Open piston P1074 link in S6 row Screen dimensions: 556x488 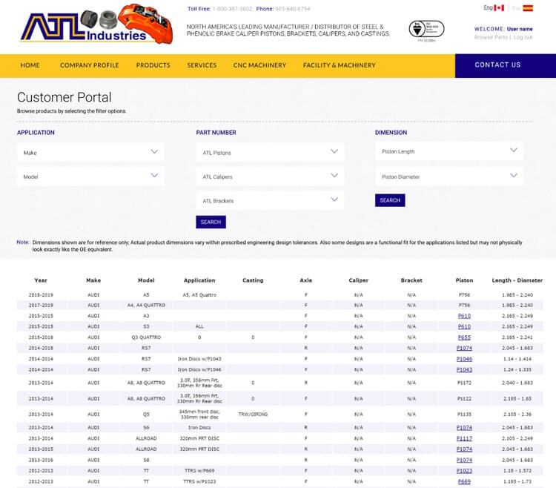tap(464, 428)
